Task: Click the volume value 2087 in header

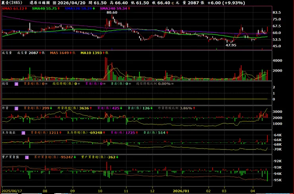Action: coord(193,3)
